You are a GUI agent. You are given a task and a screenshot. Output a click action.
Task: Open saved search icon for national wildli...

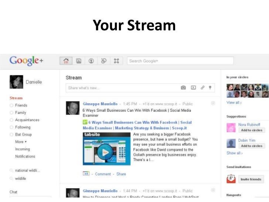[11, 171]
